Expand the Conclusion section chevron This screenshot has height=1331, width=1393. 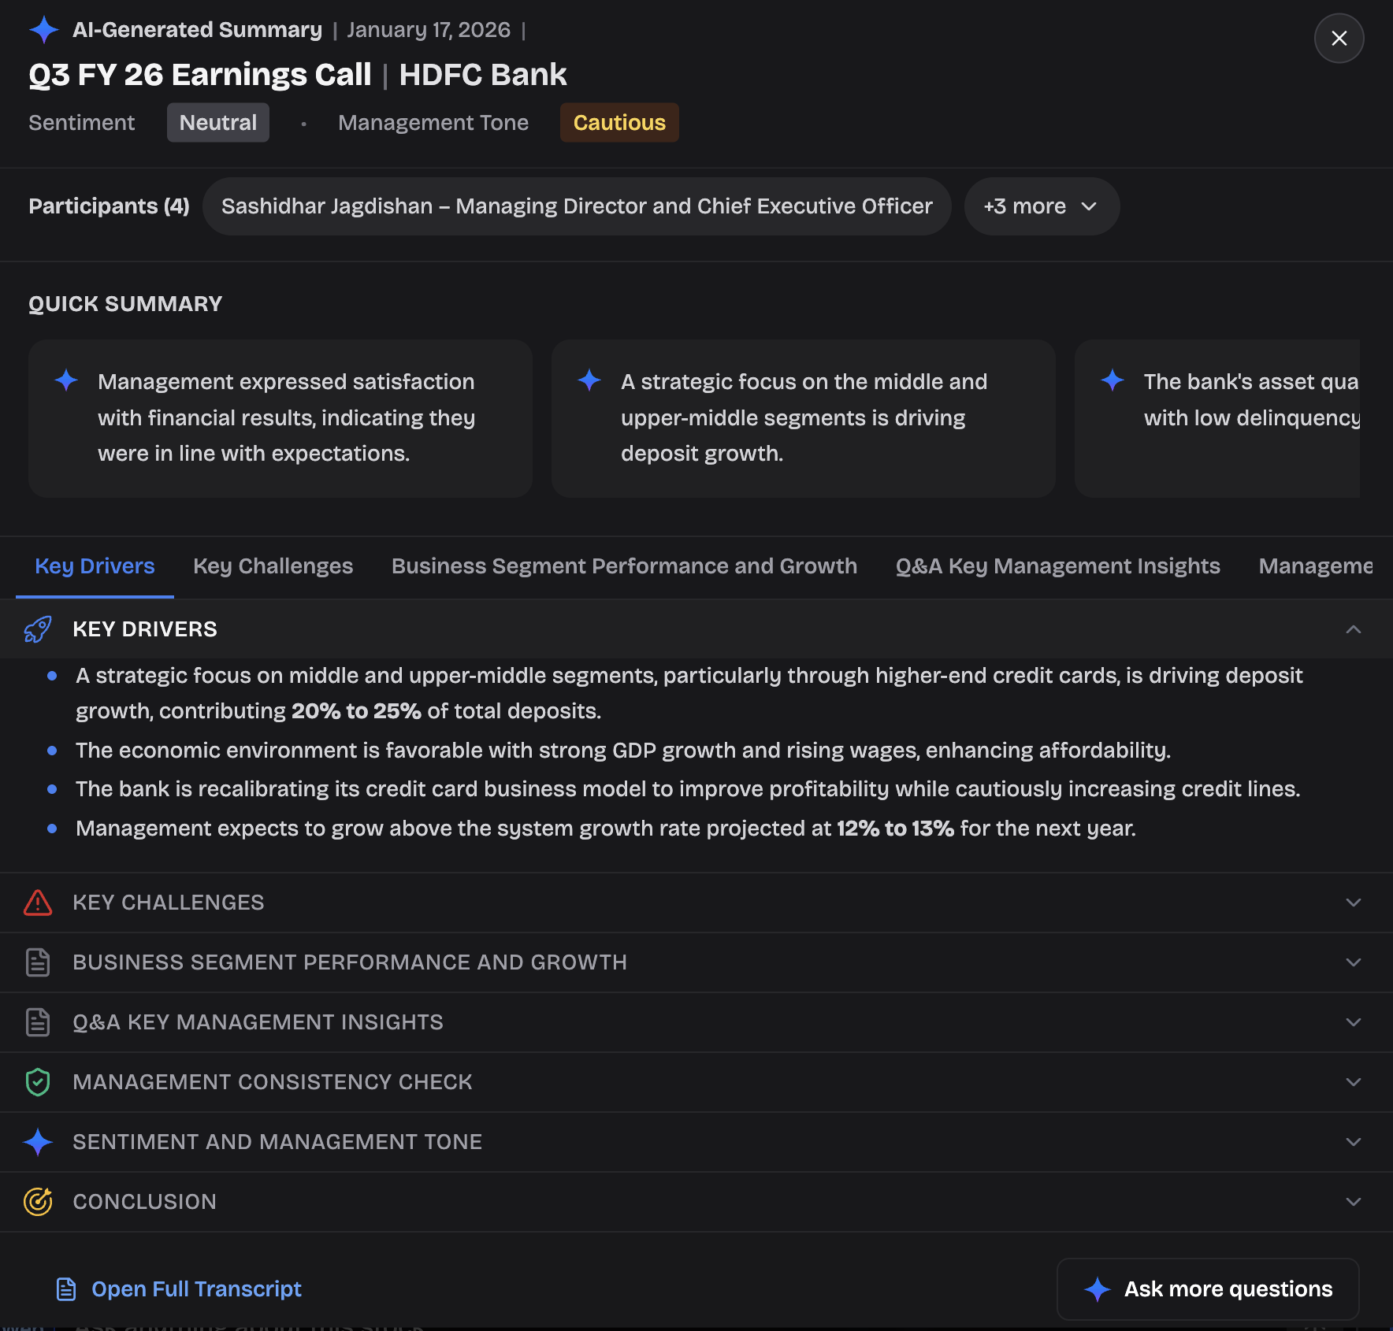[x=1353, y=1202]
